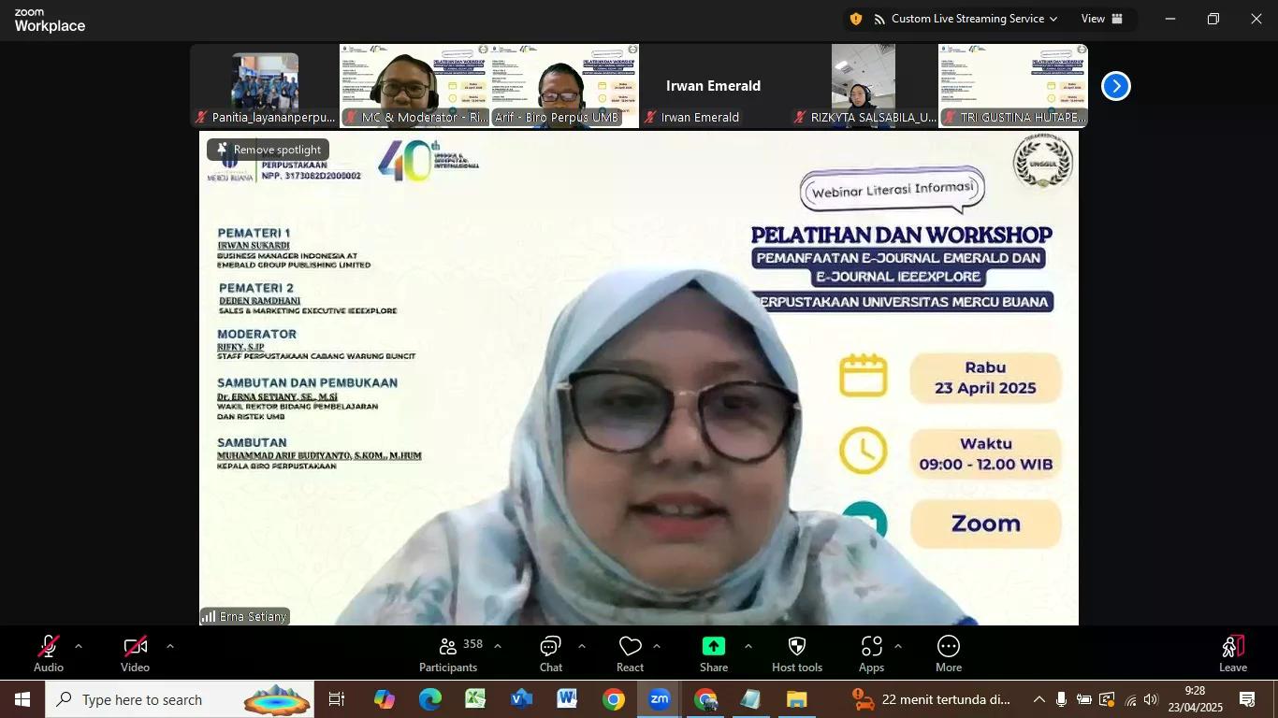Leave the meeting
The width and height of the screenshot is (1278, 718).
tap(1232, 653)
